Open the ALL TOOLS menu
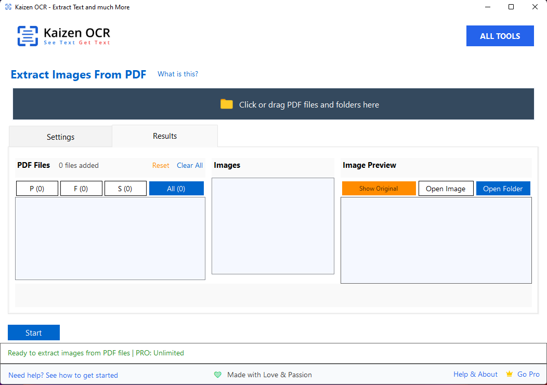The width and height of the screenshot is (547, 385). (x=500, y=36)
